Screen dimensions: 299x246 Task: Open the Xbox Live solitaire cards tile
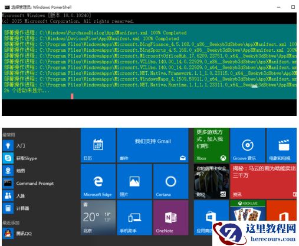(248, 211)
